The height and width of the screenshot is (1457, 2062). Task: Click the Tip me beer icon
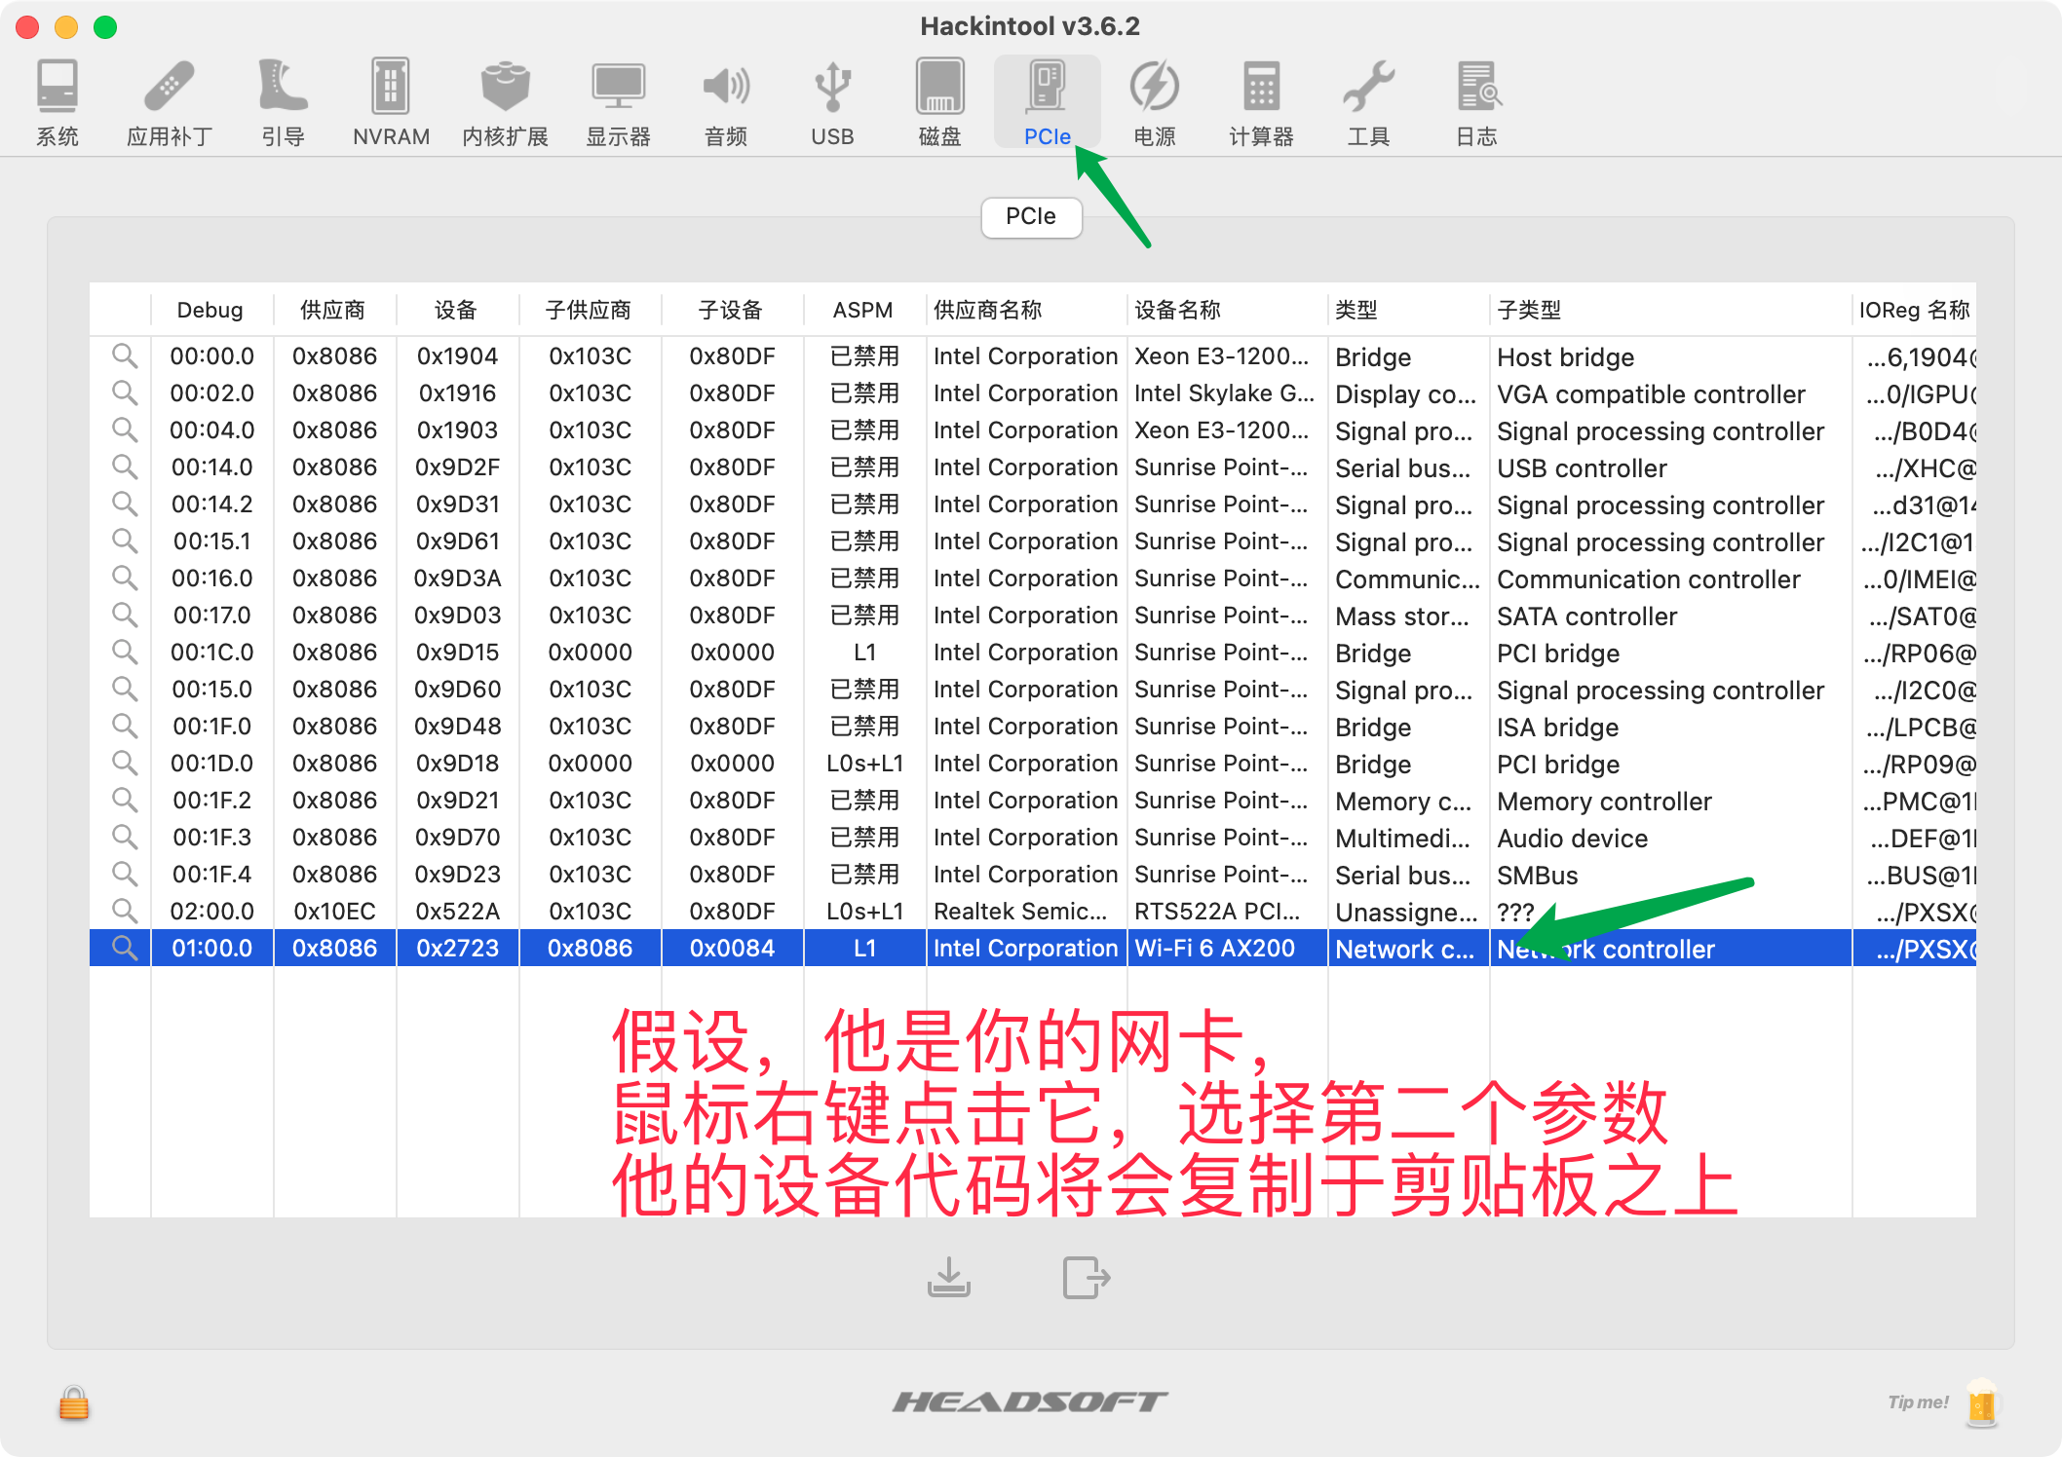1981,1403
